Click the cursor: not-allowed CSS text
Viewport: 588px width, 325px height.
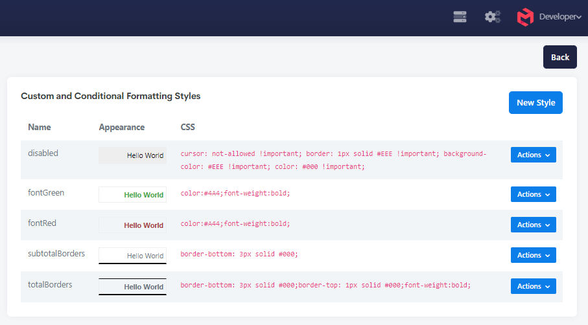pos(333,160)
